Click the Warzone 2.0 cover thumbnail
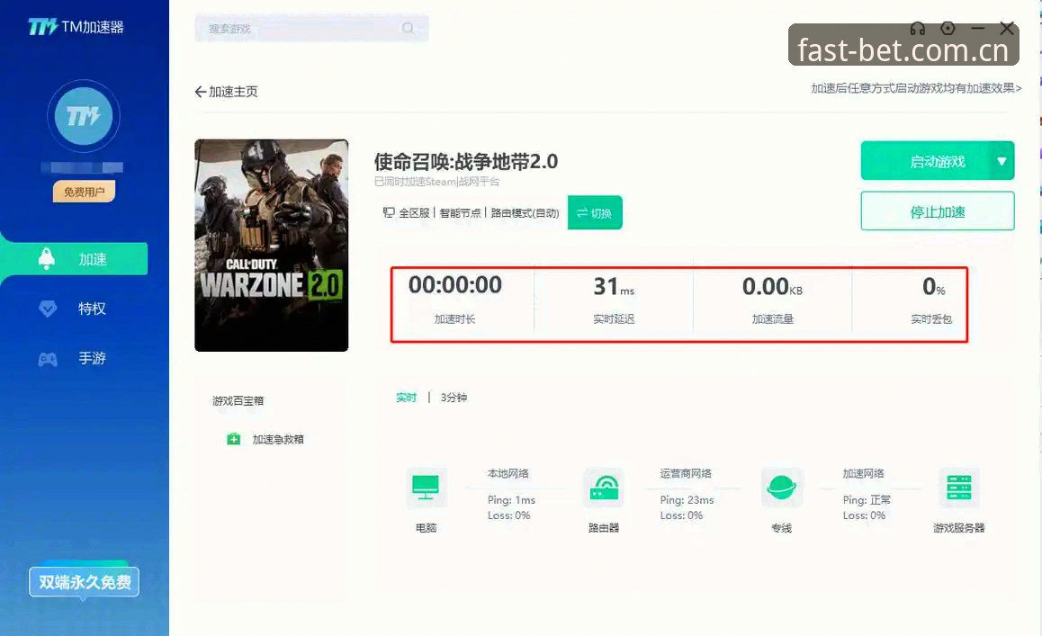This screenshot has width=1042, height=636. coord(271,246)
